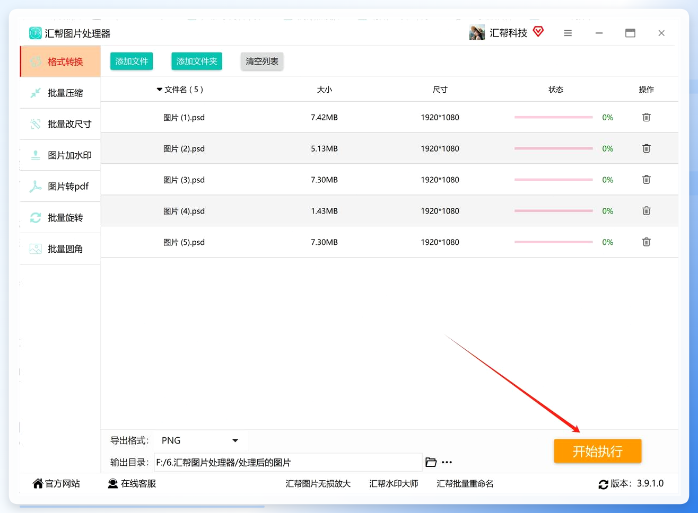Open the 汇帮水印大师 link
The width and height of the screenshot is (698, 513).
394,483
